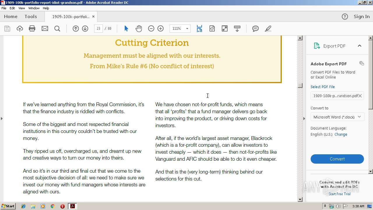Send the file by email envelope icon
Screen dimensions: 373x210
pos(45,29)
